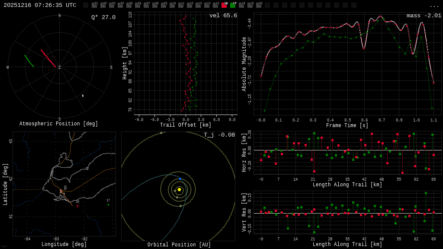Click the blue Earth dot on orbit
The height and width of the screenshot is (249, 443).
[x=180, y=179]
